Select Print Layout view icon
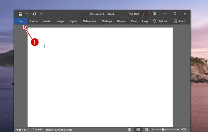The image size is (208, 132). coord(138,129)
